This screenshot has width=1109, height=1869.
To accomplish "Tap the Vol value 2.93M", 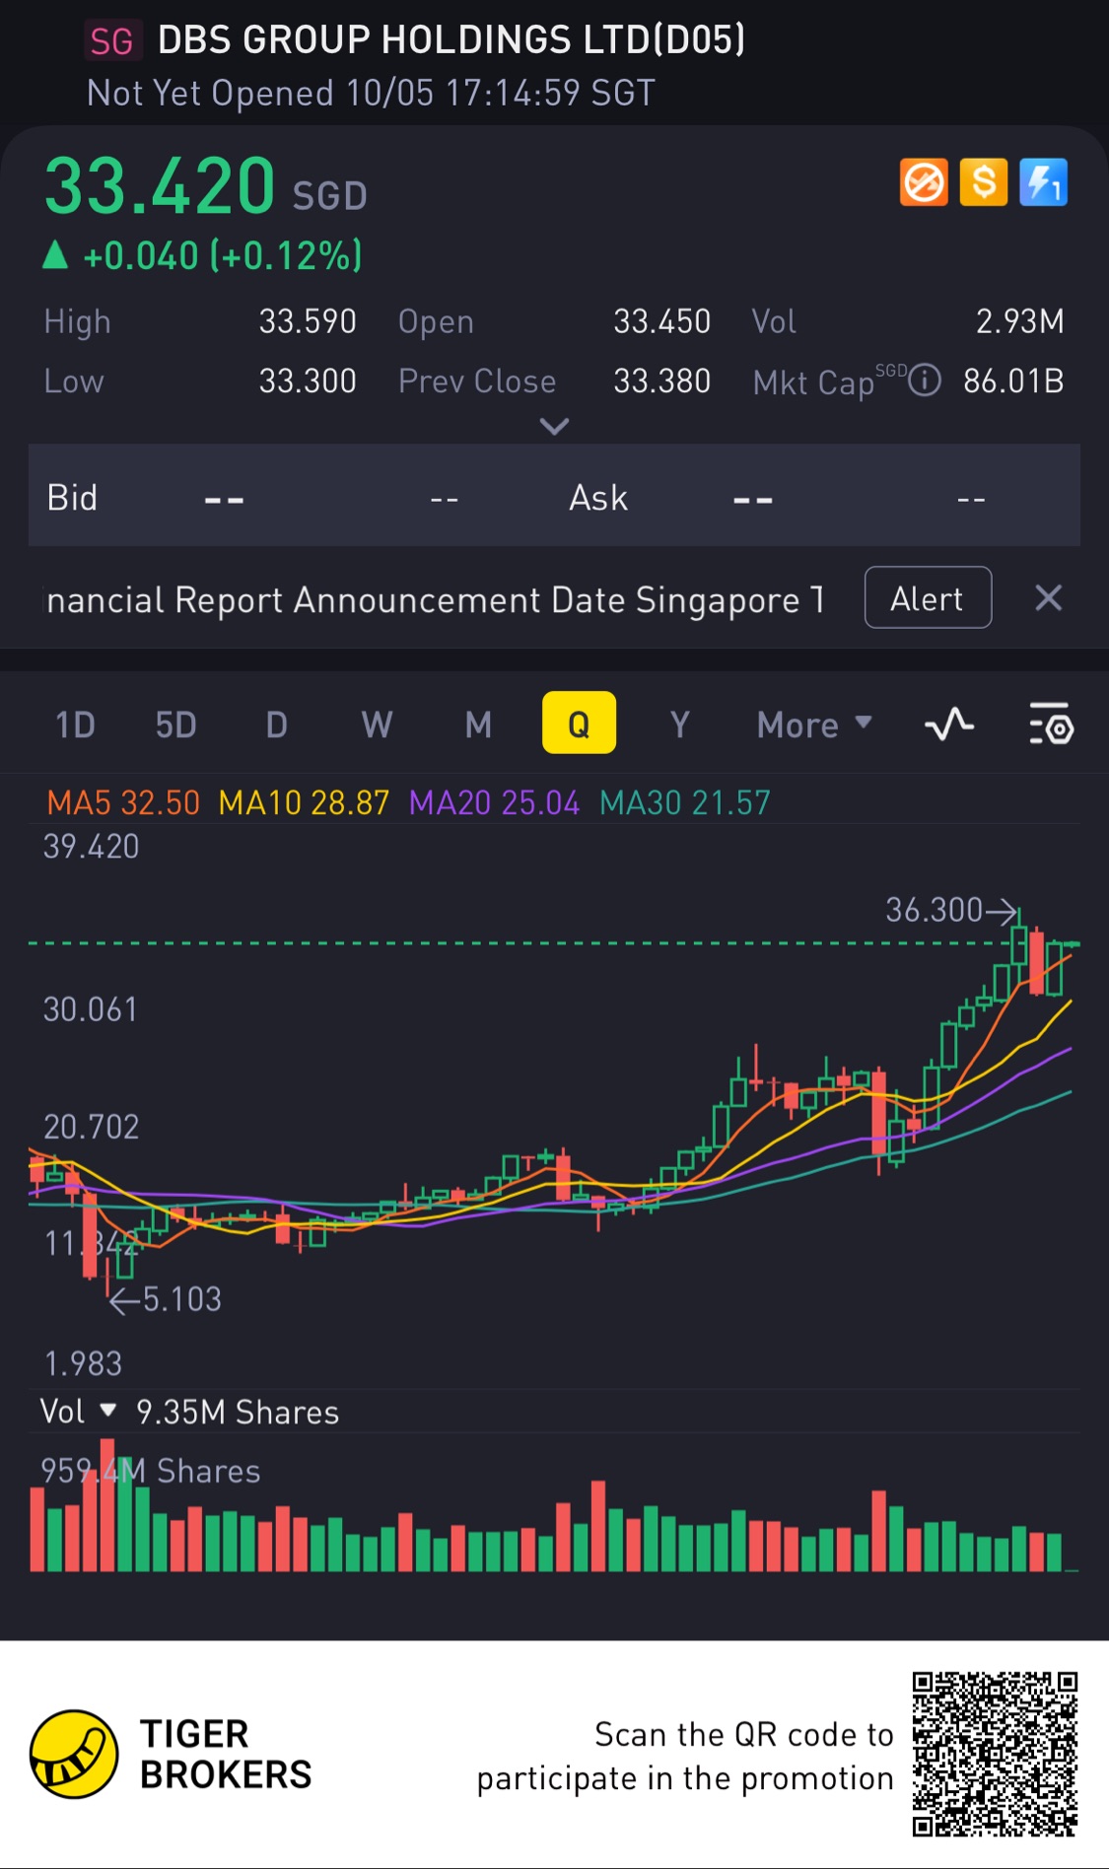I will click(x=1020, y=321).
